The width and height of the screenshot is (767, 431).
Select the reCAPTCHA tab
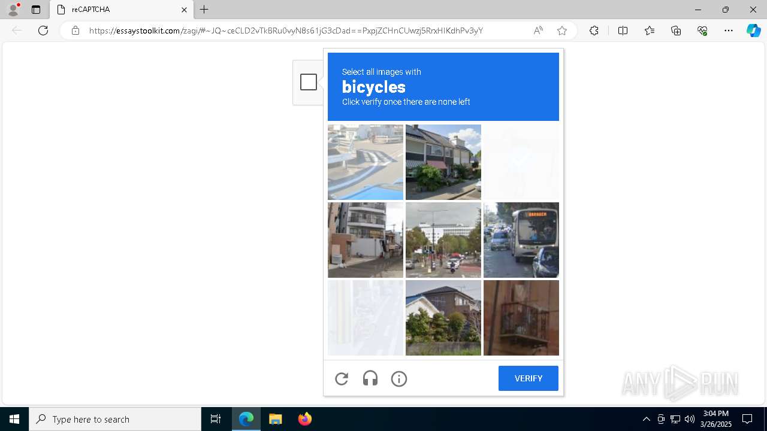[122, 10]
